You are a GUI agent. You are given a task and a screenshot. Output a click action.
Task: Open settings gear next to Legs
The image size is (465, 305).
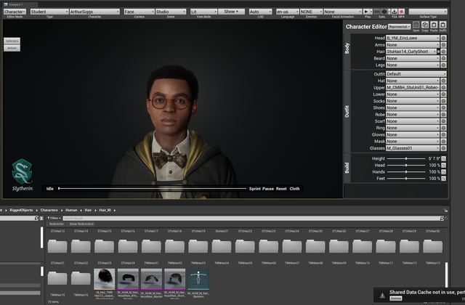(443, 65)
